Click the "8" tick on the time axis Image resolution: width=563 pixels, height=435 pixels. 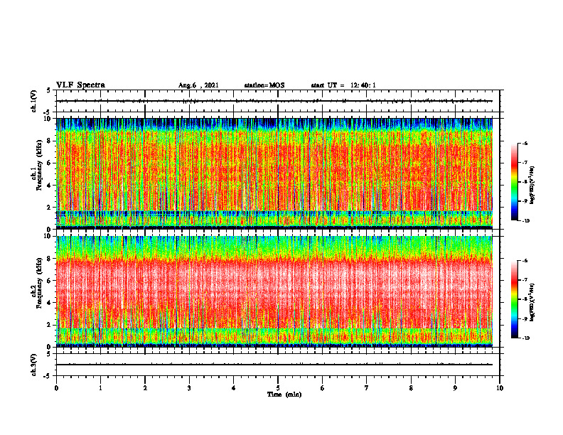coord(411,388)
